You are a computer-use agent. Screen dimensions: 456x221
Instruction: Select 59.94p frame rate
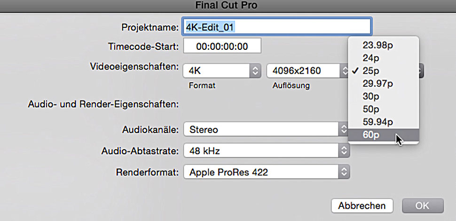coord(377,122)
